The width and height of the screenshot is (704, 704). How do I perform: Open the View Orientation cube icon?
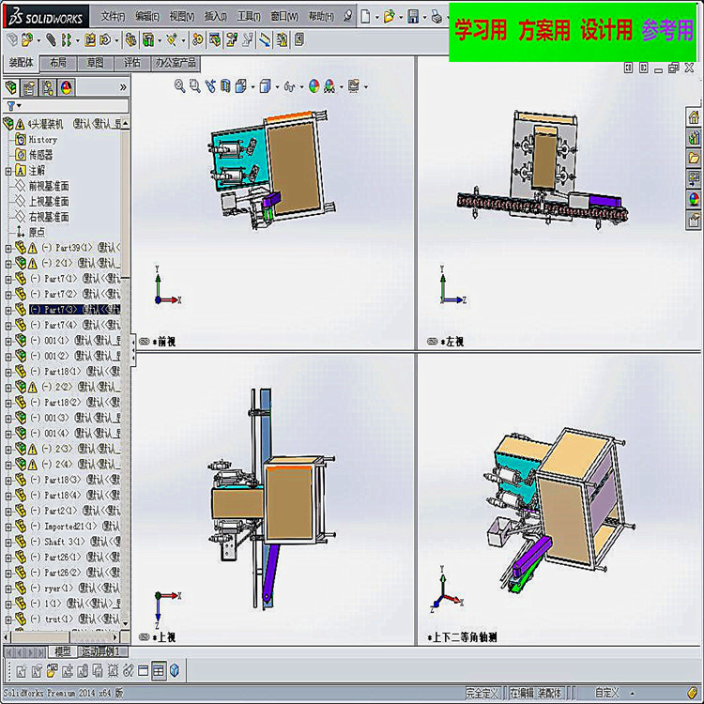tap(241, 85)
